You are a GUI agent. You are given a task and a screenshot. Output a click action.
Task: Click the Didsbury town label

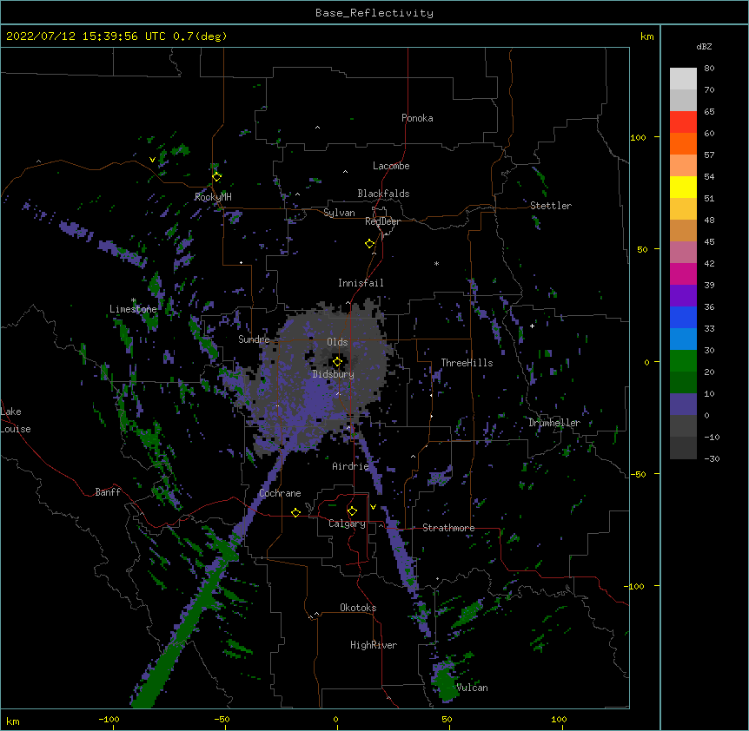coord(334,374)
